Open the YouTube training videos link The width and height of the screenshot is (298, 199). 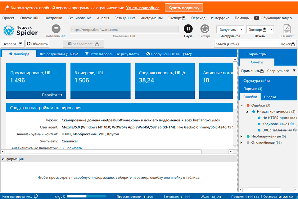(273, 18)
